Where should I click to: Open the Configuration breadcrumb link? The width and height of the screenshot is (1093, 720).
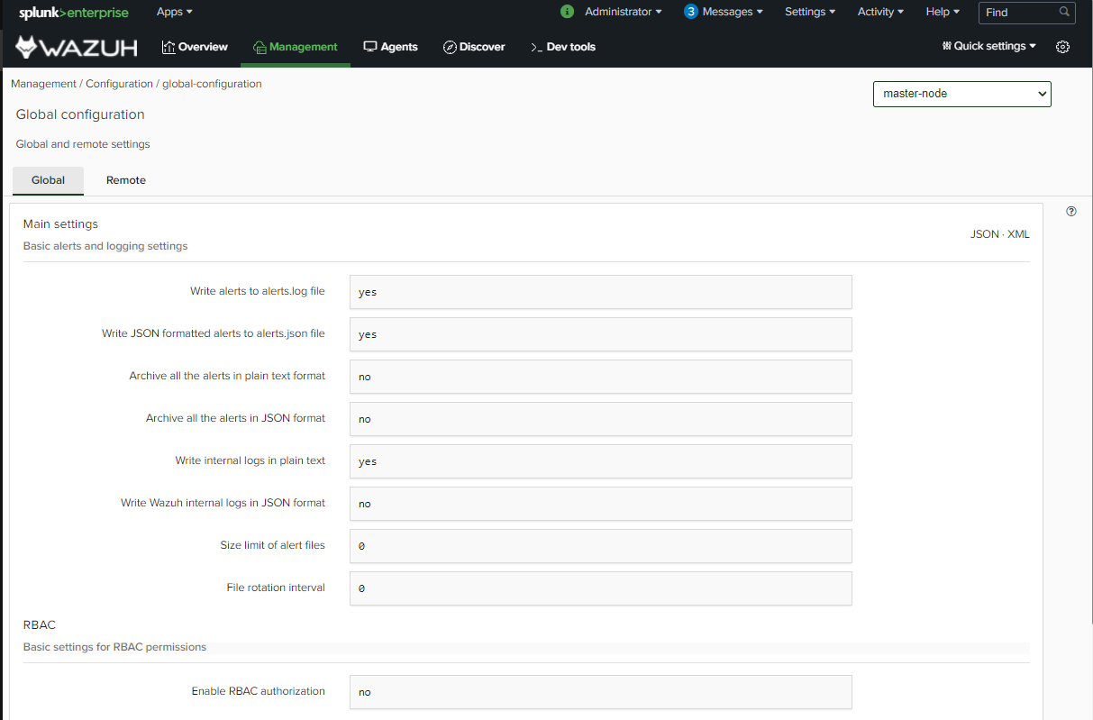[119, 83]
